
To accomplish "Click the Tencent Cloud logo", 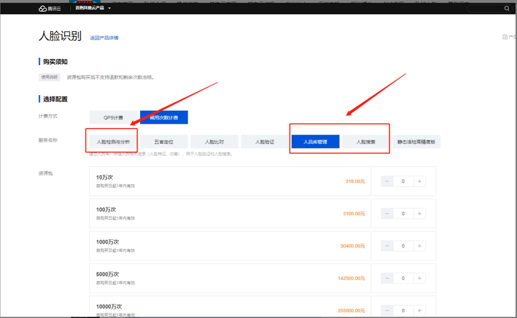I will click(50, 9).
